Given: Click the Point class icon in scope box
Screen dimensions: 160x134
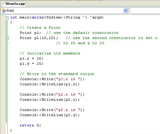Looking at the screenshot, I should [4, 11].
